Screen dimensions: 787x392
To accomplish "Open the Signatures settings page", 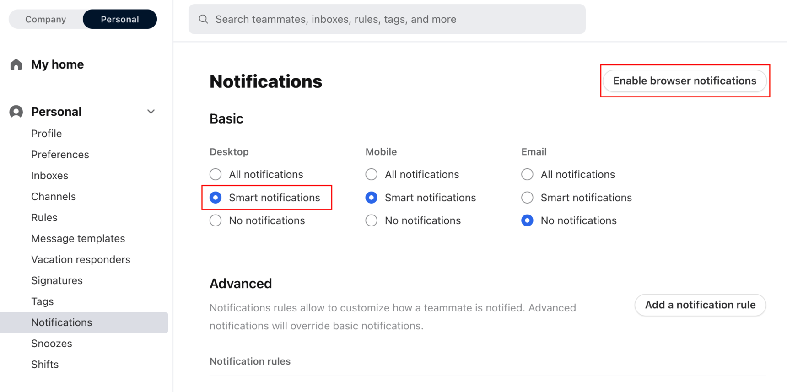I will pyautogui.click(x=57, y=280).
